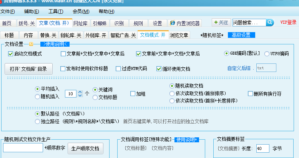Select the 关键词 radio button
Image resolution: width=299 pixels, height=158 pixels.
[x=103, y=90]
